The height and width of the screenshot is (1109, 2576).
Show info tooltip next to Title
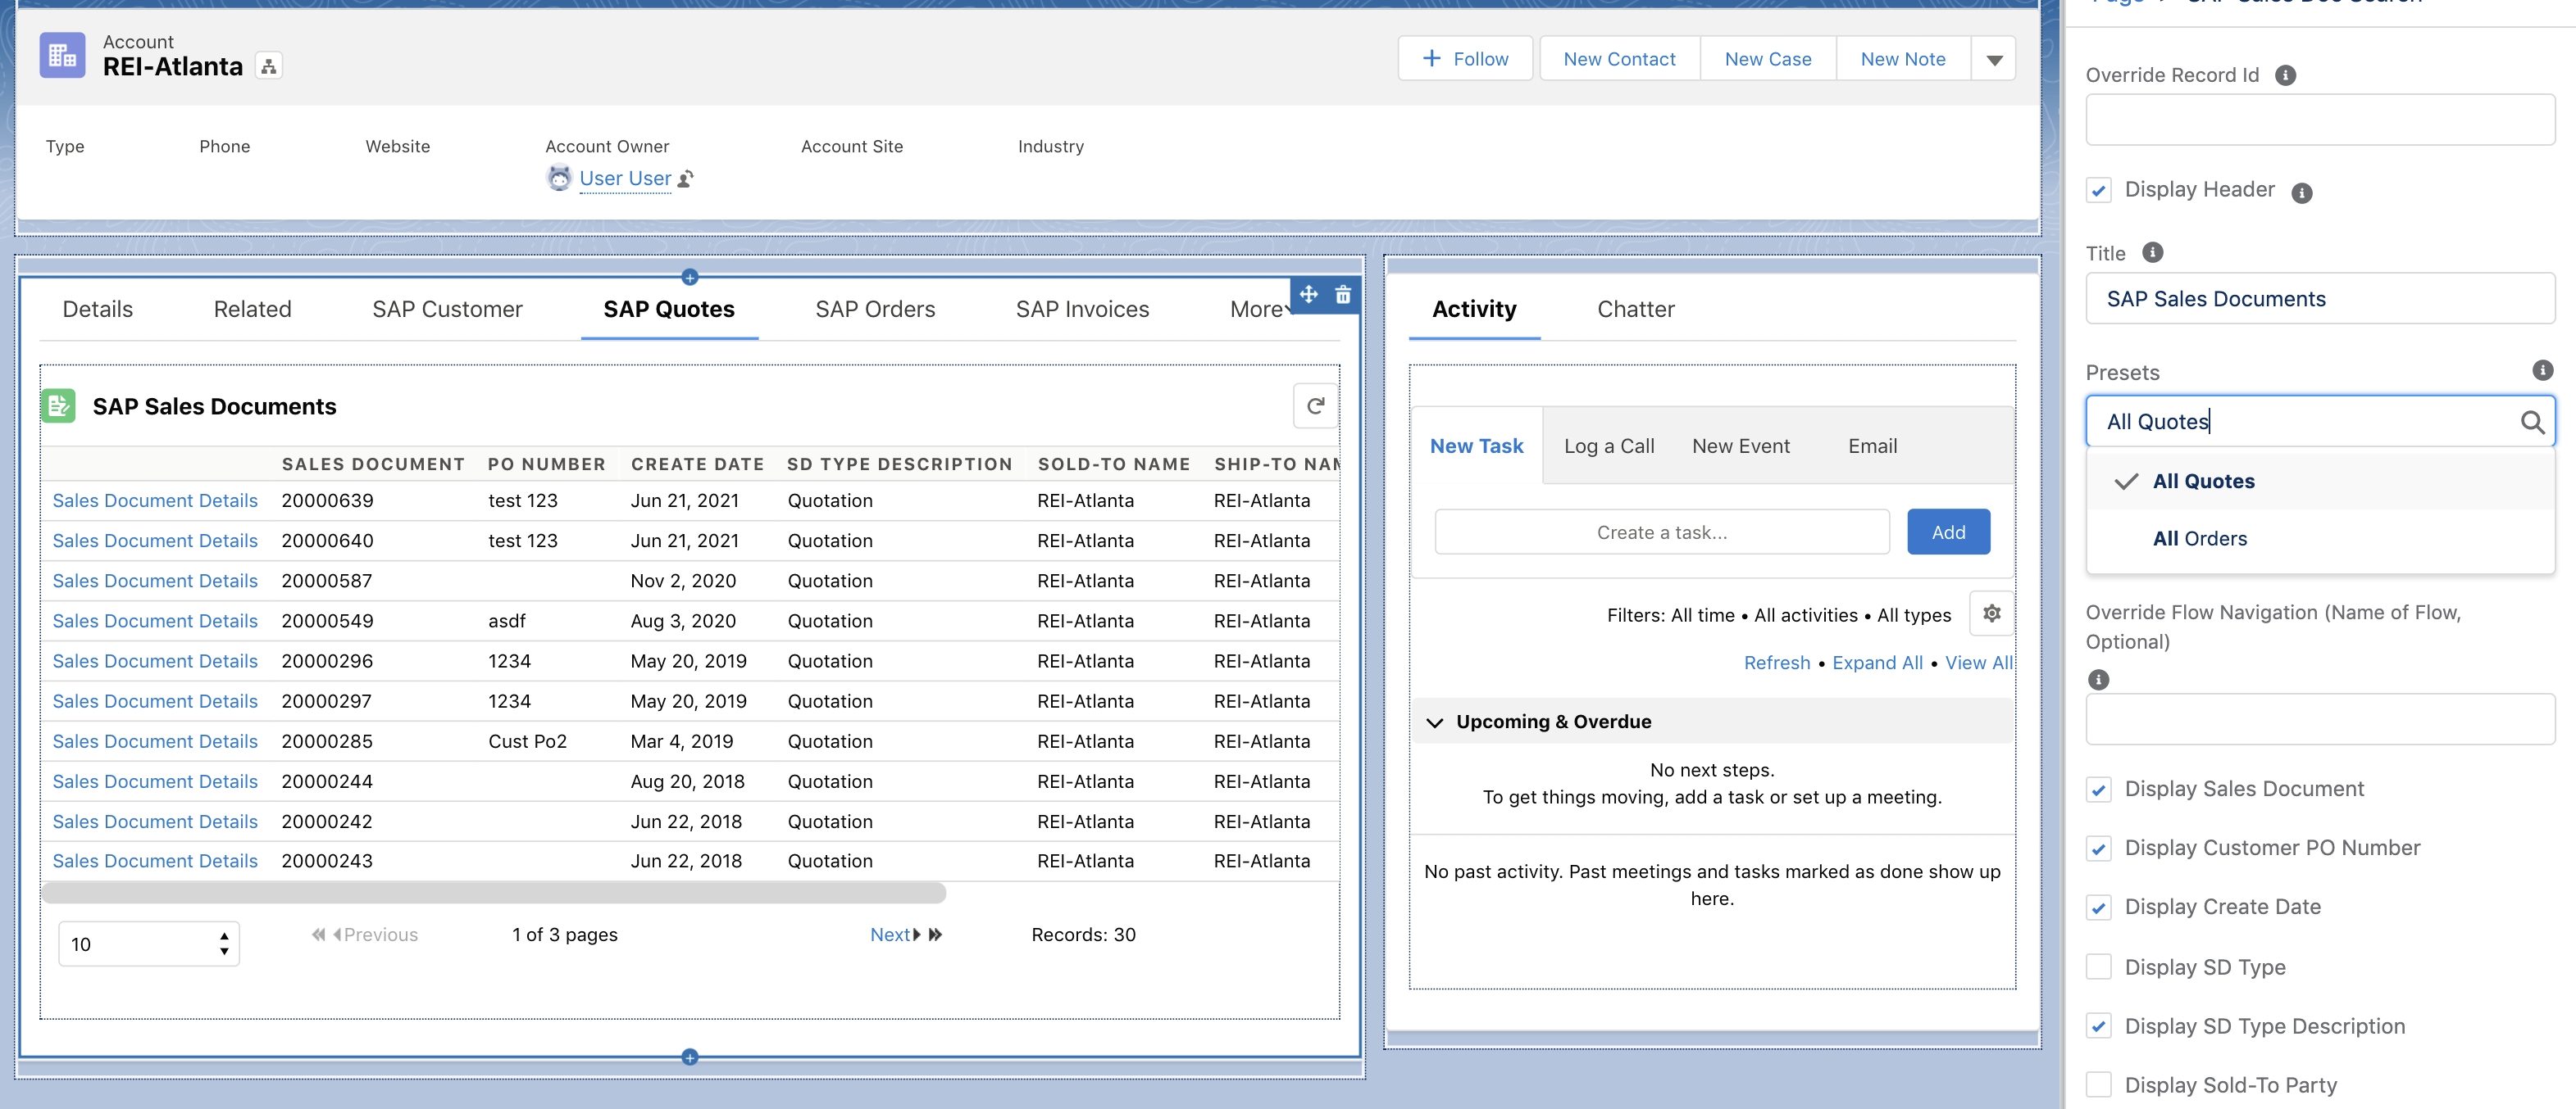tap(2153, 253)
